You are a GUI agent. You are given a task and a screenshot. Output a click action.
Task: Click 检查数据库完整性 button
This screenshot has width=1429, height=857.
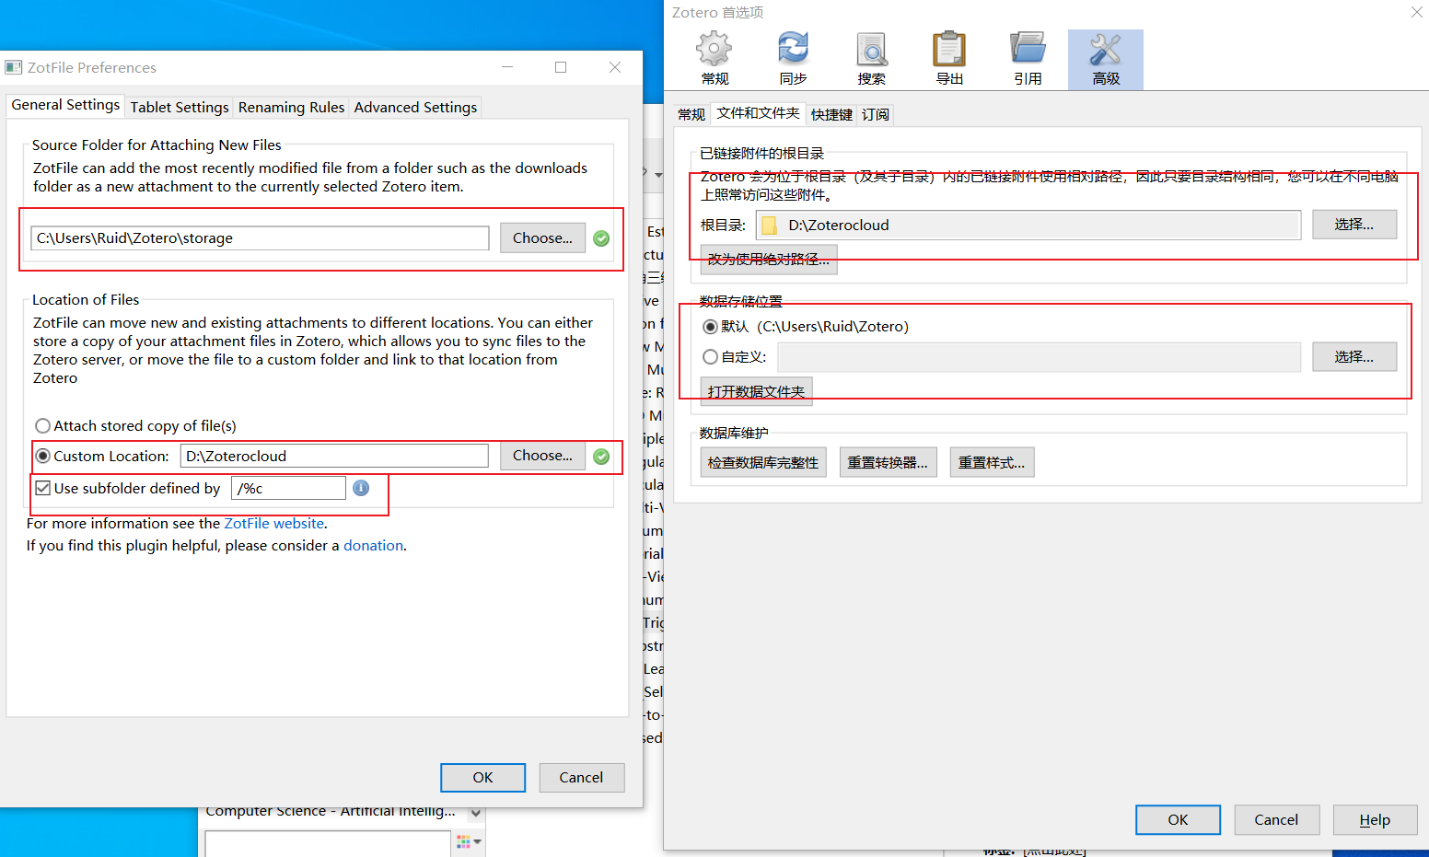pos(763,462)
